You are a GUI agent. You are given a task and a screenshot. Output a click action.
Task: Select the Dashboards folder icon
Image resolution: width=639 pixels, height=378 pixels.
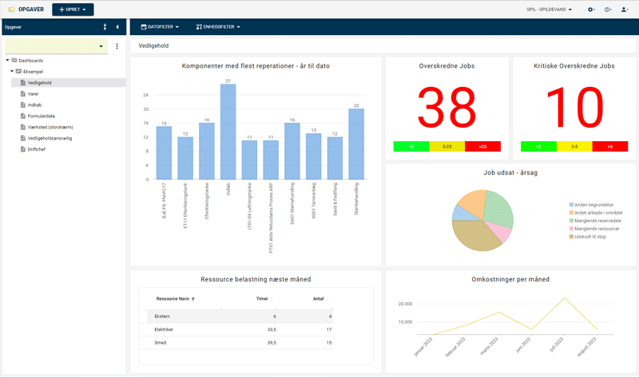[x=14, y=61]
